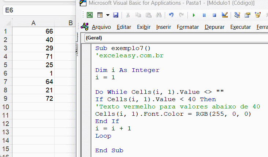Click the View Microsoft Excel icon
This screenshot has width=268, height=157.
click(x=90, y=15)
